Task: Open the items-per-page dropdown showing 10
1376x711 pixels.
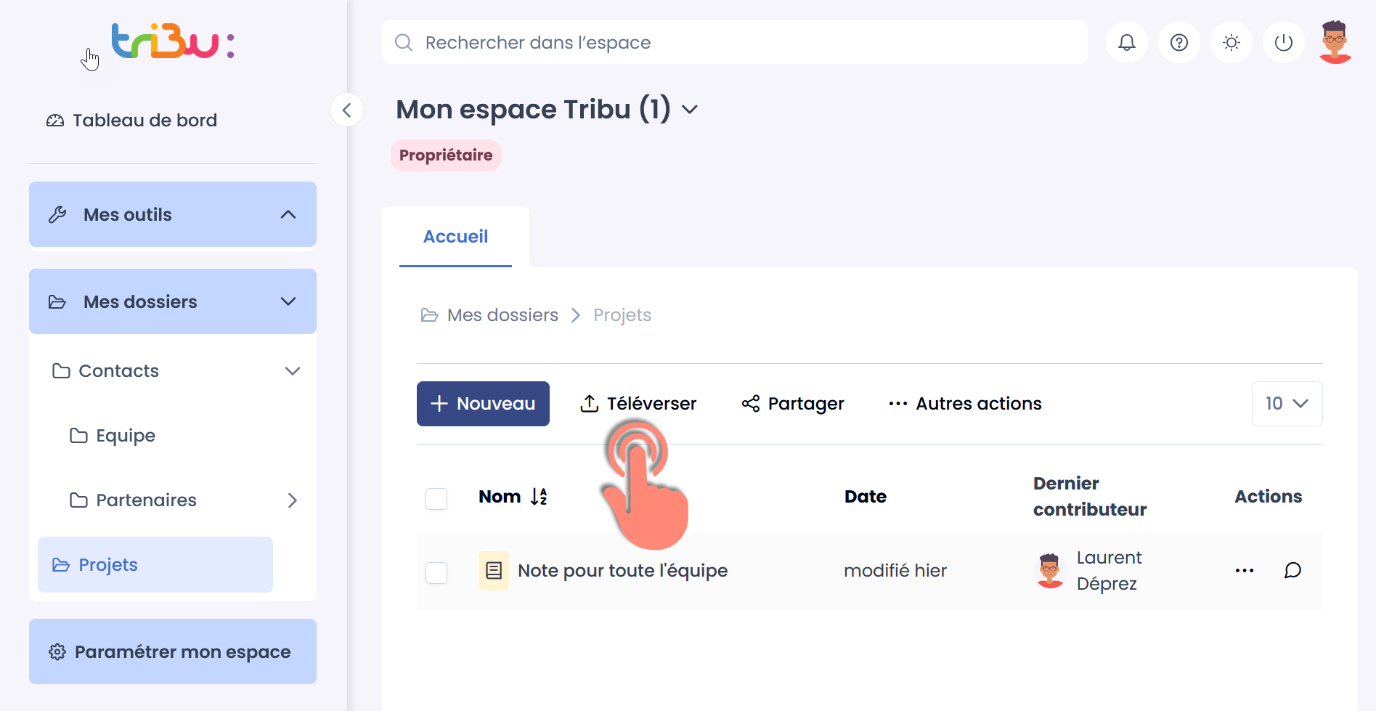Action: pyautogui.click(x=1287, y=404)
